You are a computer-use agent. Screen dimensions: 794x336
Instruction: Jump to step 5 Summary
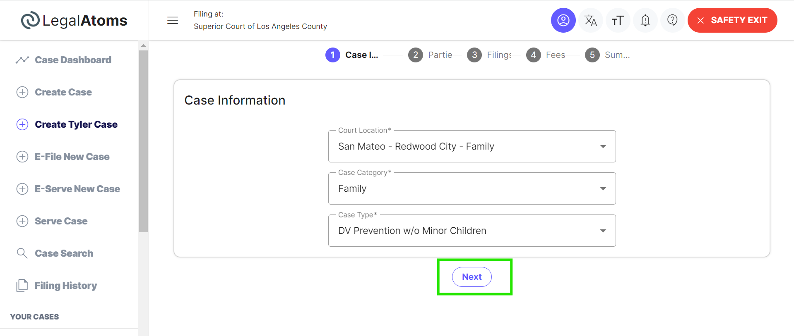pos(607,55)
